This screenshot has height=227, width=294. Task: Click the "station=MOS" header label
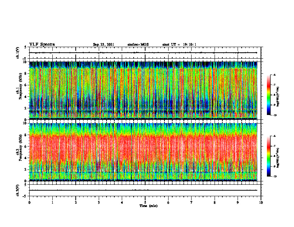point(138,45)
